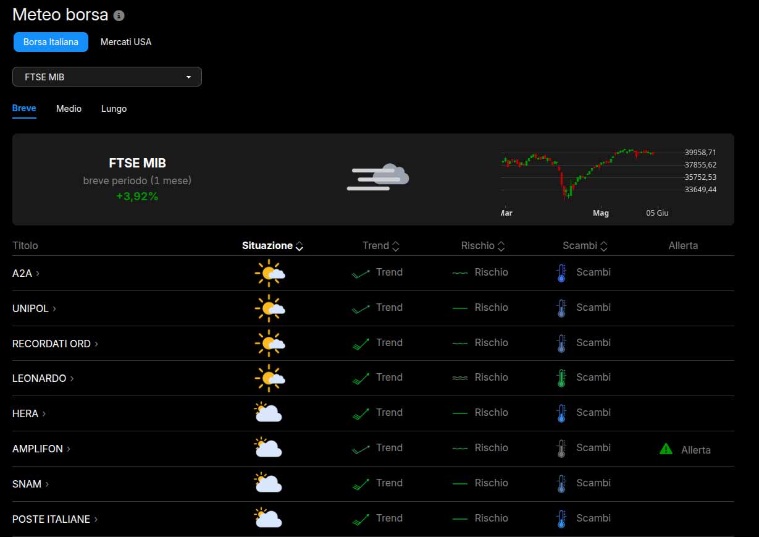Click the Titolo column header

click(x=25, y=245)
